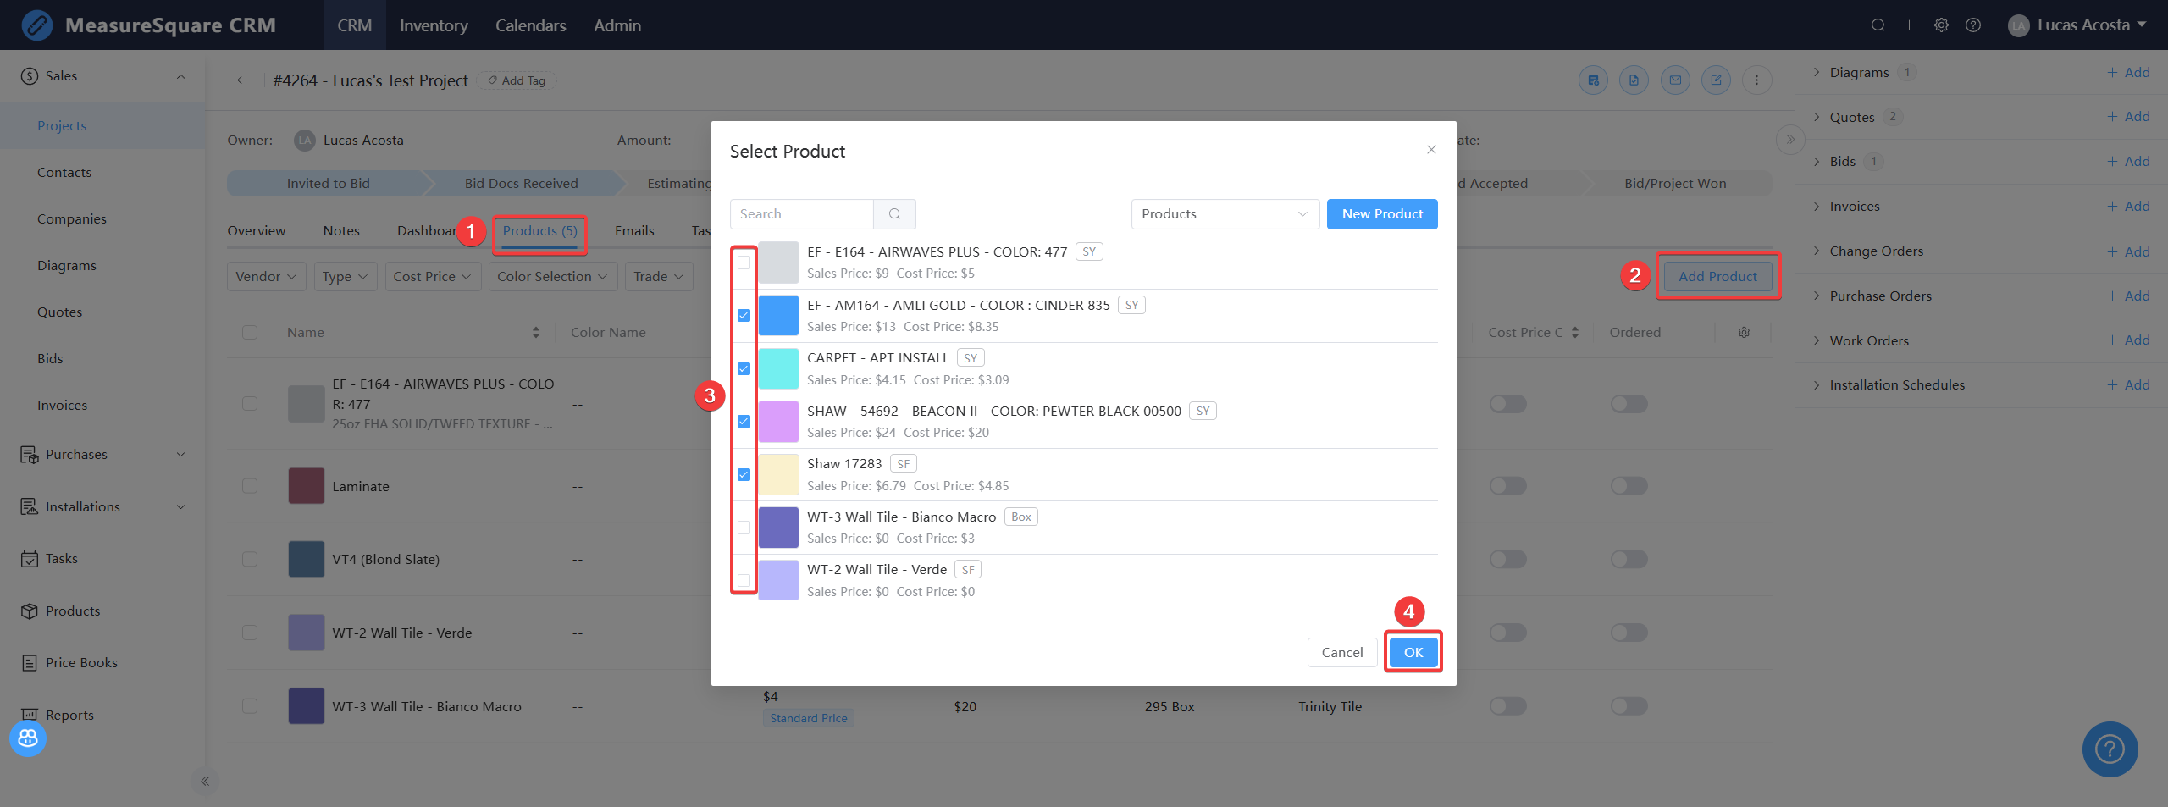2168x807 pixels.
Task: Click the Price Books icon in sidebar
Action: pyautogui.click(x=30, y=663)
